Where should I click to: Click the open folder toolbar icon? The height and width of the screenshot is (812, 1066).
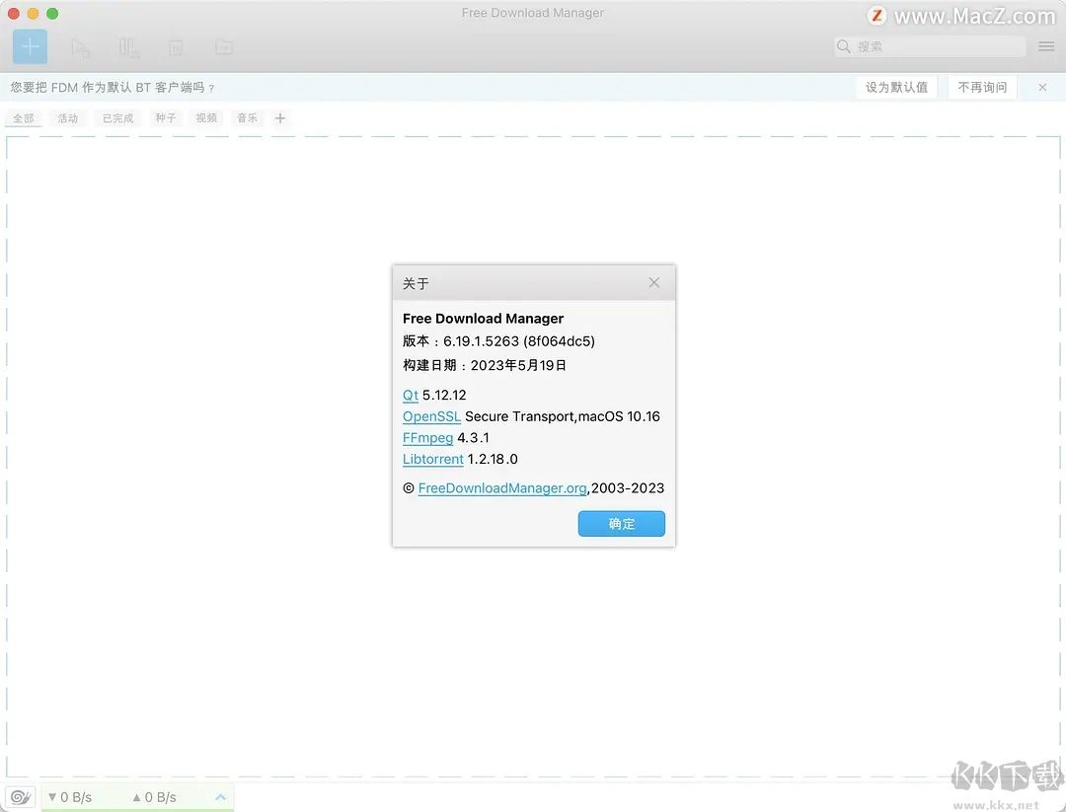223,46
